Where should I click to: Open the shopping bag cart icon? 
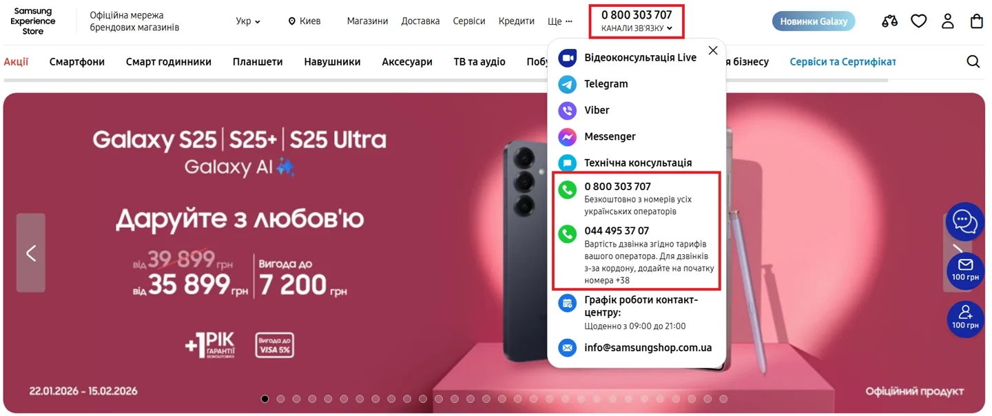click(977, 21)
